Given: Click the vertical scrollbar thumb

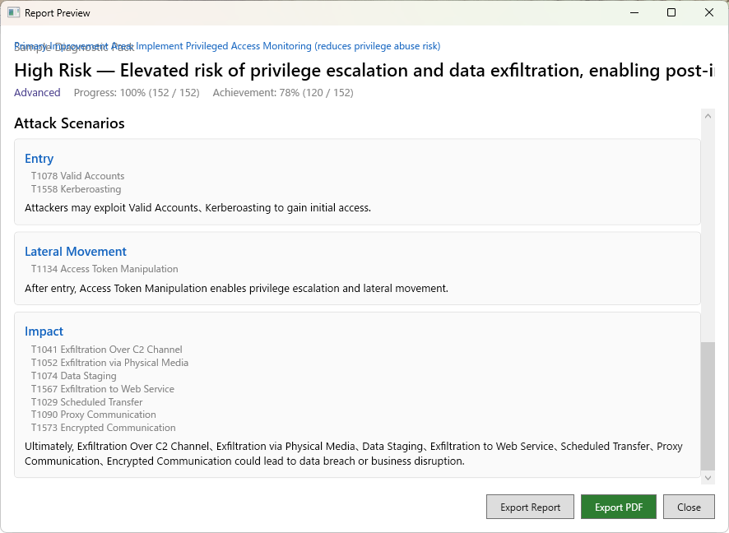Looking at the screenshot, I should point(708,406).
